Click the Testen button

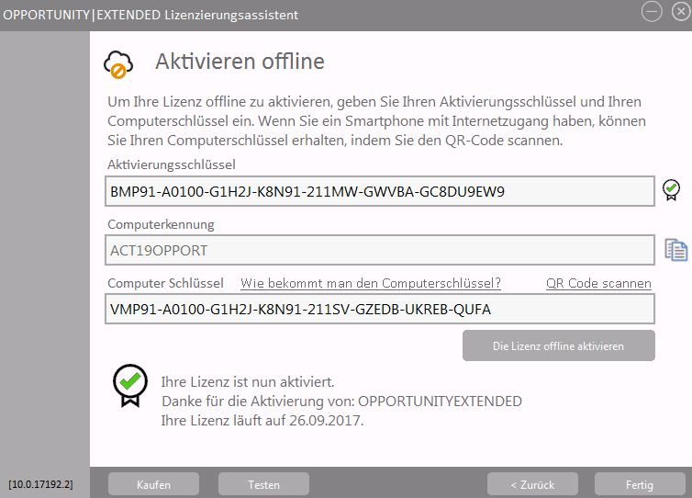coord(263,484)
